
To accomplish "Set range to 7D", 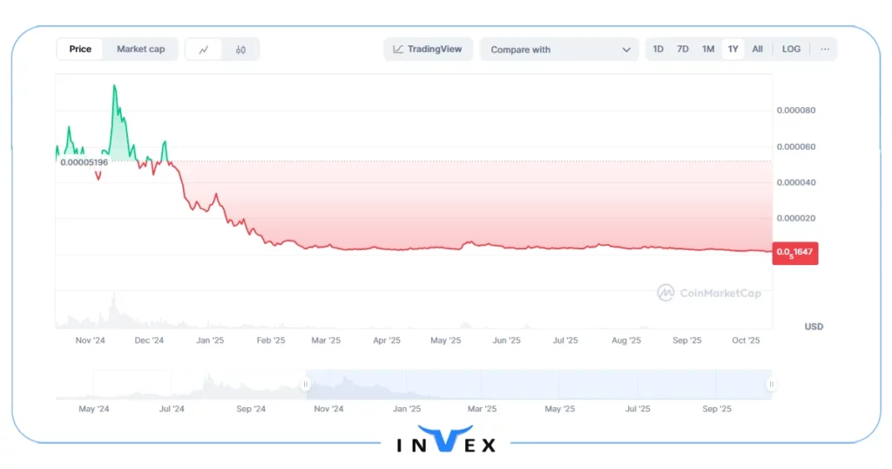I will [x=683, y=49].
